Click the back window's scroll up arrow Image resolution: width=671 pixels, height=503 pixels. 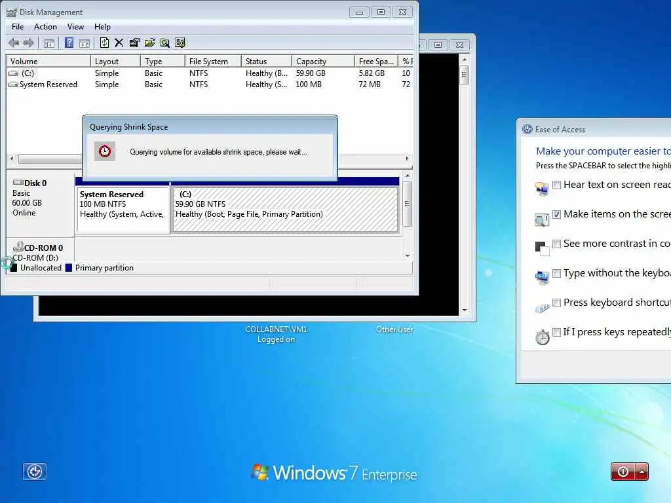pyautogui.click(x=465, y=60)
